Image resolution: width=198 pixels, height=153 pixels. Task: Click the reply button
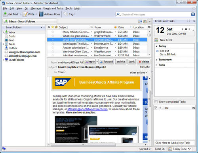90,62
